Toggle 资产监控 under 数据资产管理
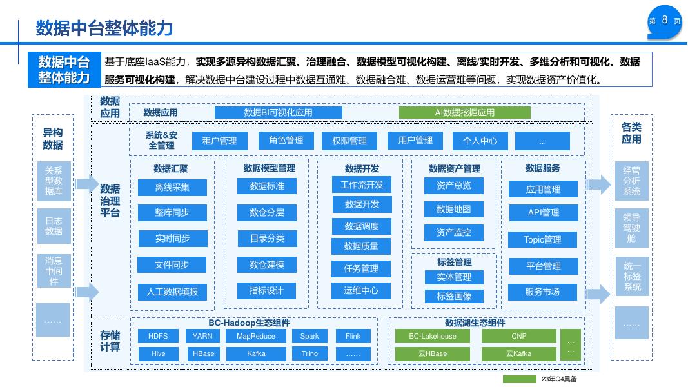Image resolution: width=688 pixels, height=387 pixels. 453,233
